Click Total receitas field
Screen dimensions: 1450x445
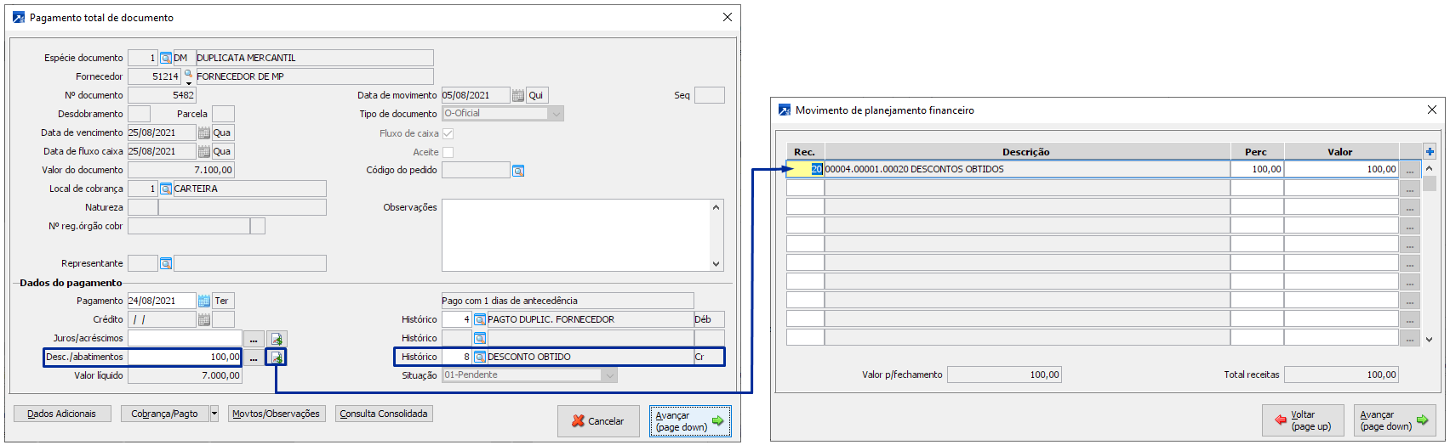pyautogui.click(x=1341, y=375)
